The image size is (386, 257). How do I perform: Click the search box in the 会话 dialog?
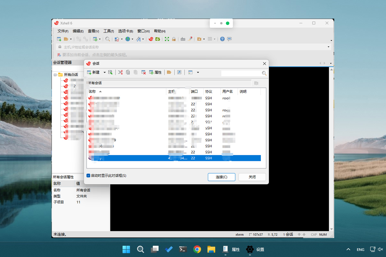tap(241, 74)
